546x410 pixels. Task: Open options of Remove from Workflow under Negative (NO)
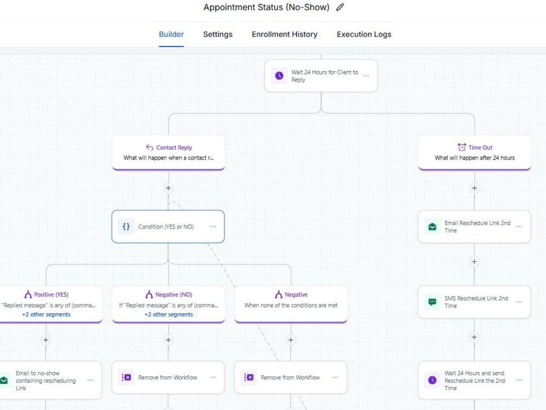coord(213,377)
